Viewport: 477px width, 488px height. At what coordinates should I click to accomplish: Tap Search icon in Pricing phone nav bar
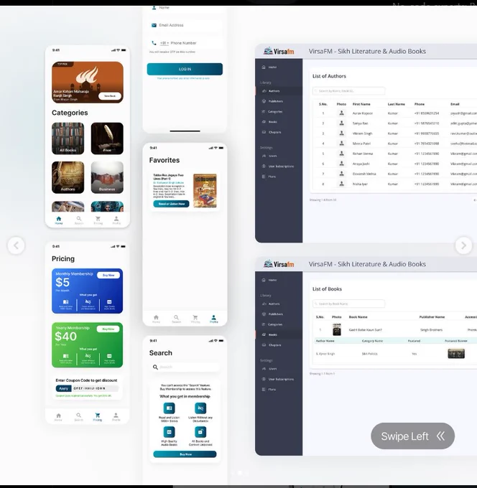[78, 417]
